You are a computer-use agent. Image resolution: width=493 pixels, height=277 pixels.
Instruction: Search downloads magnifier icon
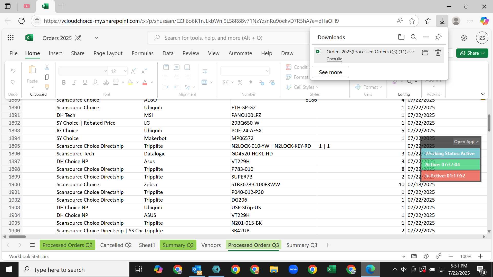(x=414, y=37)
